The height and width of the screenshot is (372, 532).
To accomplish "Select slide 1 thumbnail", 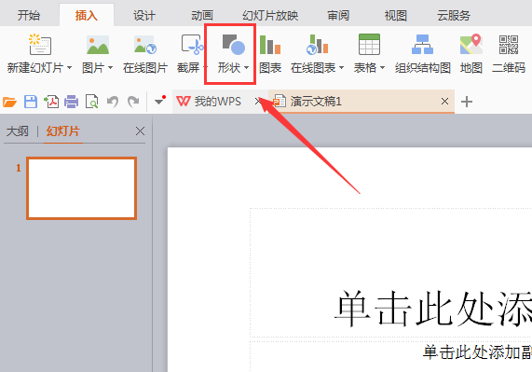I will pyautogui.click(x=81, y=188).
